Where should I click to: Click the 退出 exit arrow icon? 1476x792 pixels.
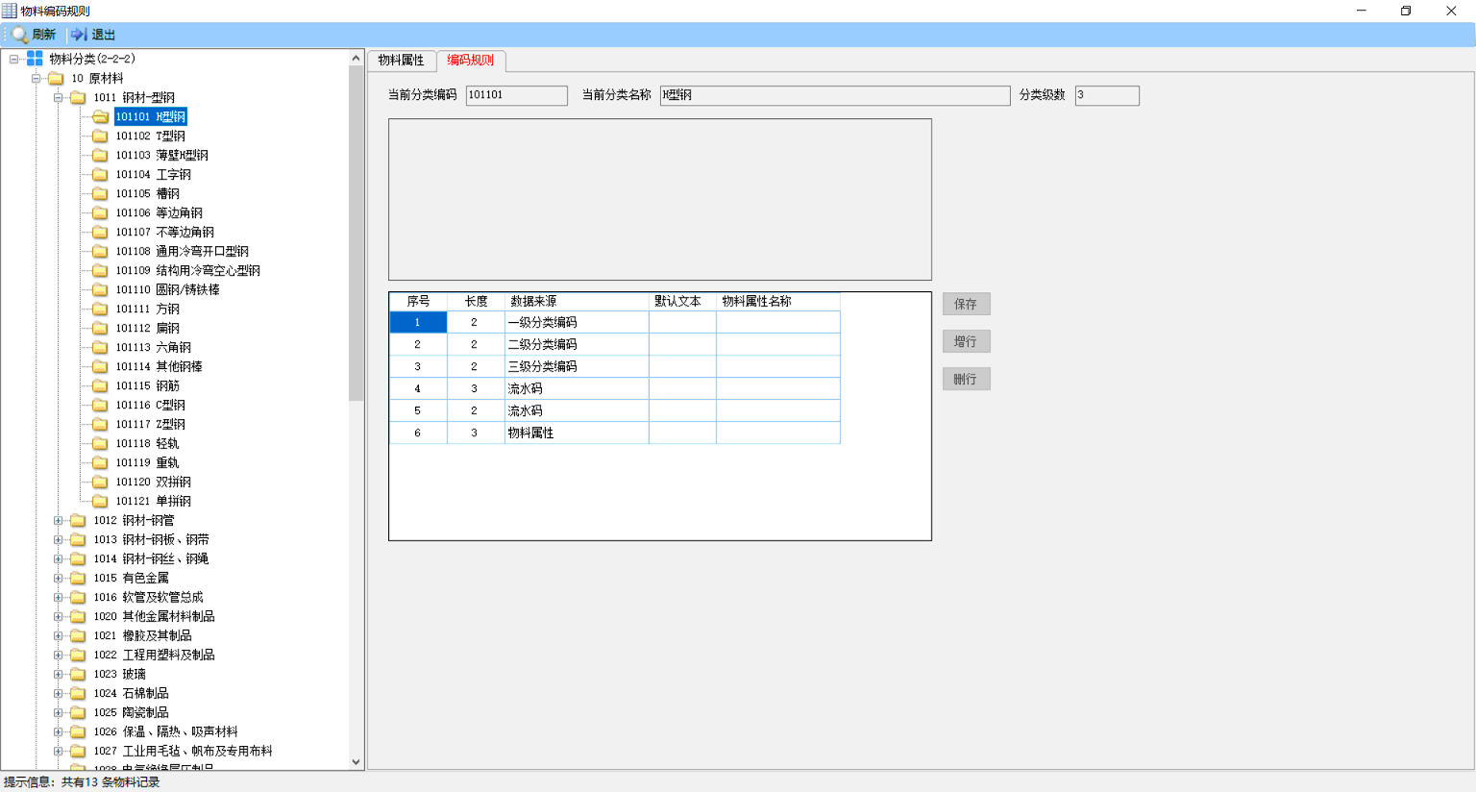[79, 35]
